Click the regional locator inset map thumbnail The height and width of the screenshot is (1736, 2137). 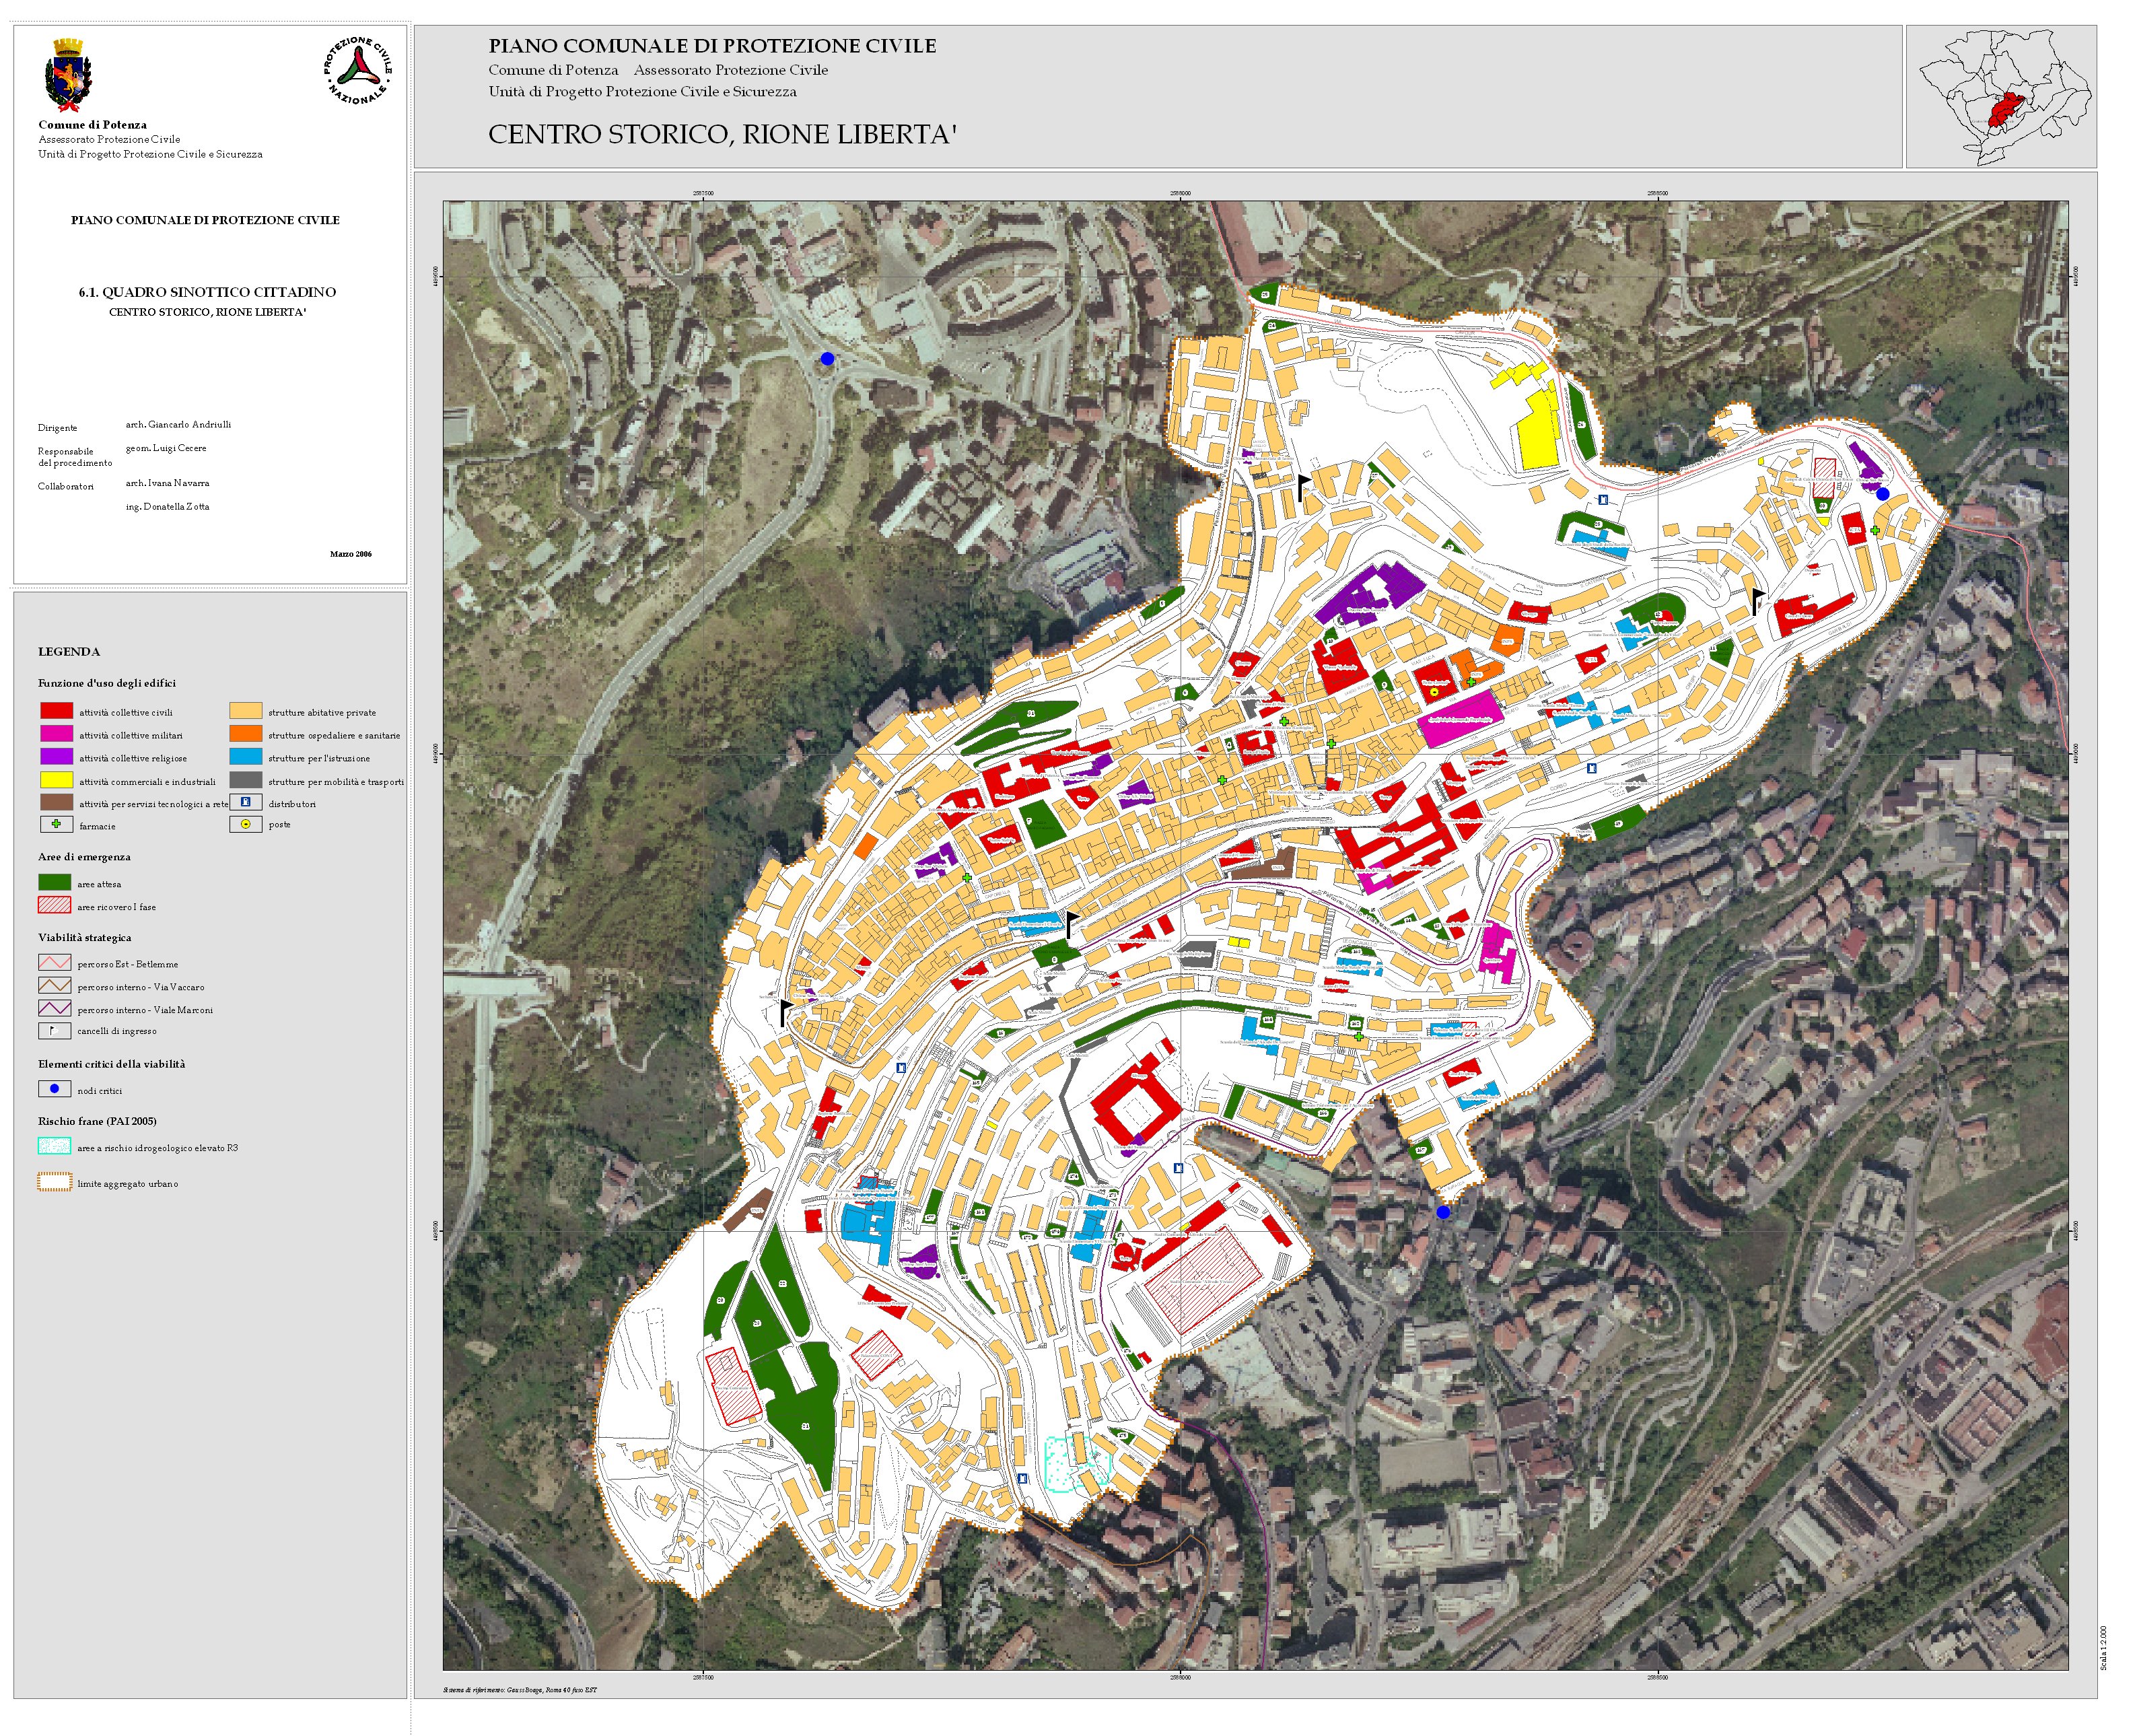(x=2001, y=97)
